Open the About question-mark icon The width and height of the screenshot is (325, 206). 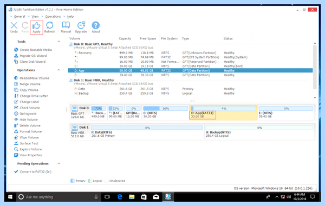pyautogui.click(x=96, y=27)
